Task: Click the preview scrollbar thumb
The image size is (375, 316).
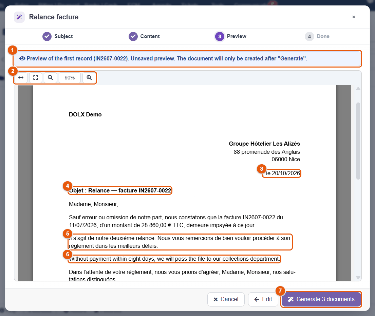Action: click(x=358, y=141)
